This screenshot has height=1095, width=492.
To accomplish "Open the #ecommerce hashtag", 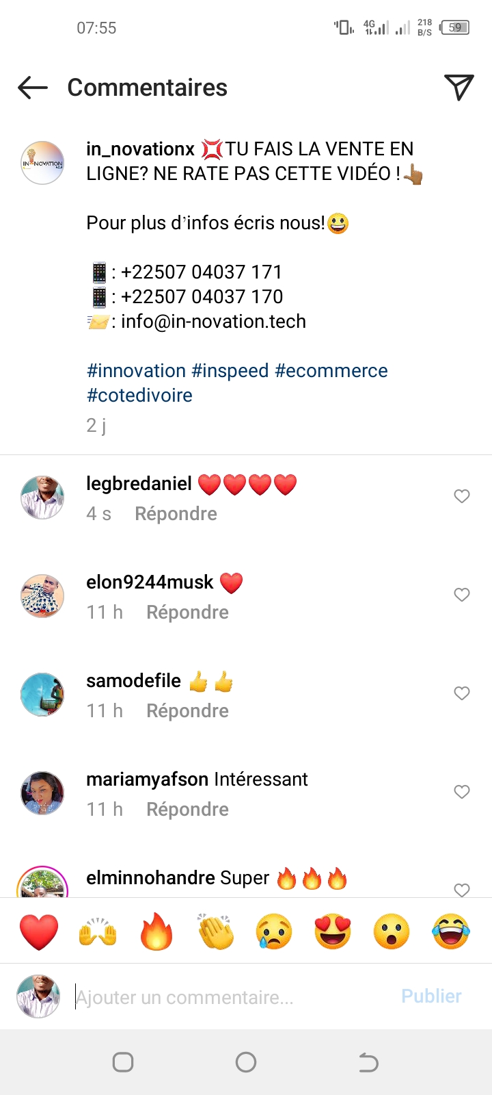I will (x=331, y=371).
